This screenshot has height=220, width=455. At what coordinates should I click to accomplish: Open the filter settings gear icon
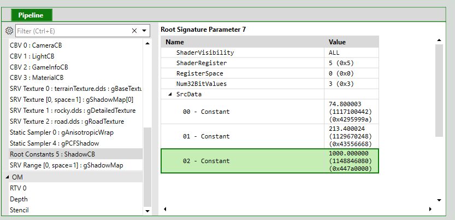click(9, 31)
